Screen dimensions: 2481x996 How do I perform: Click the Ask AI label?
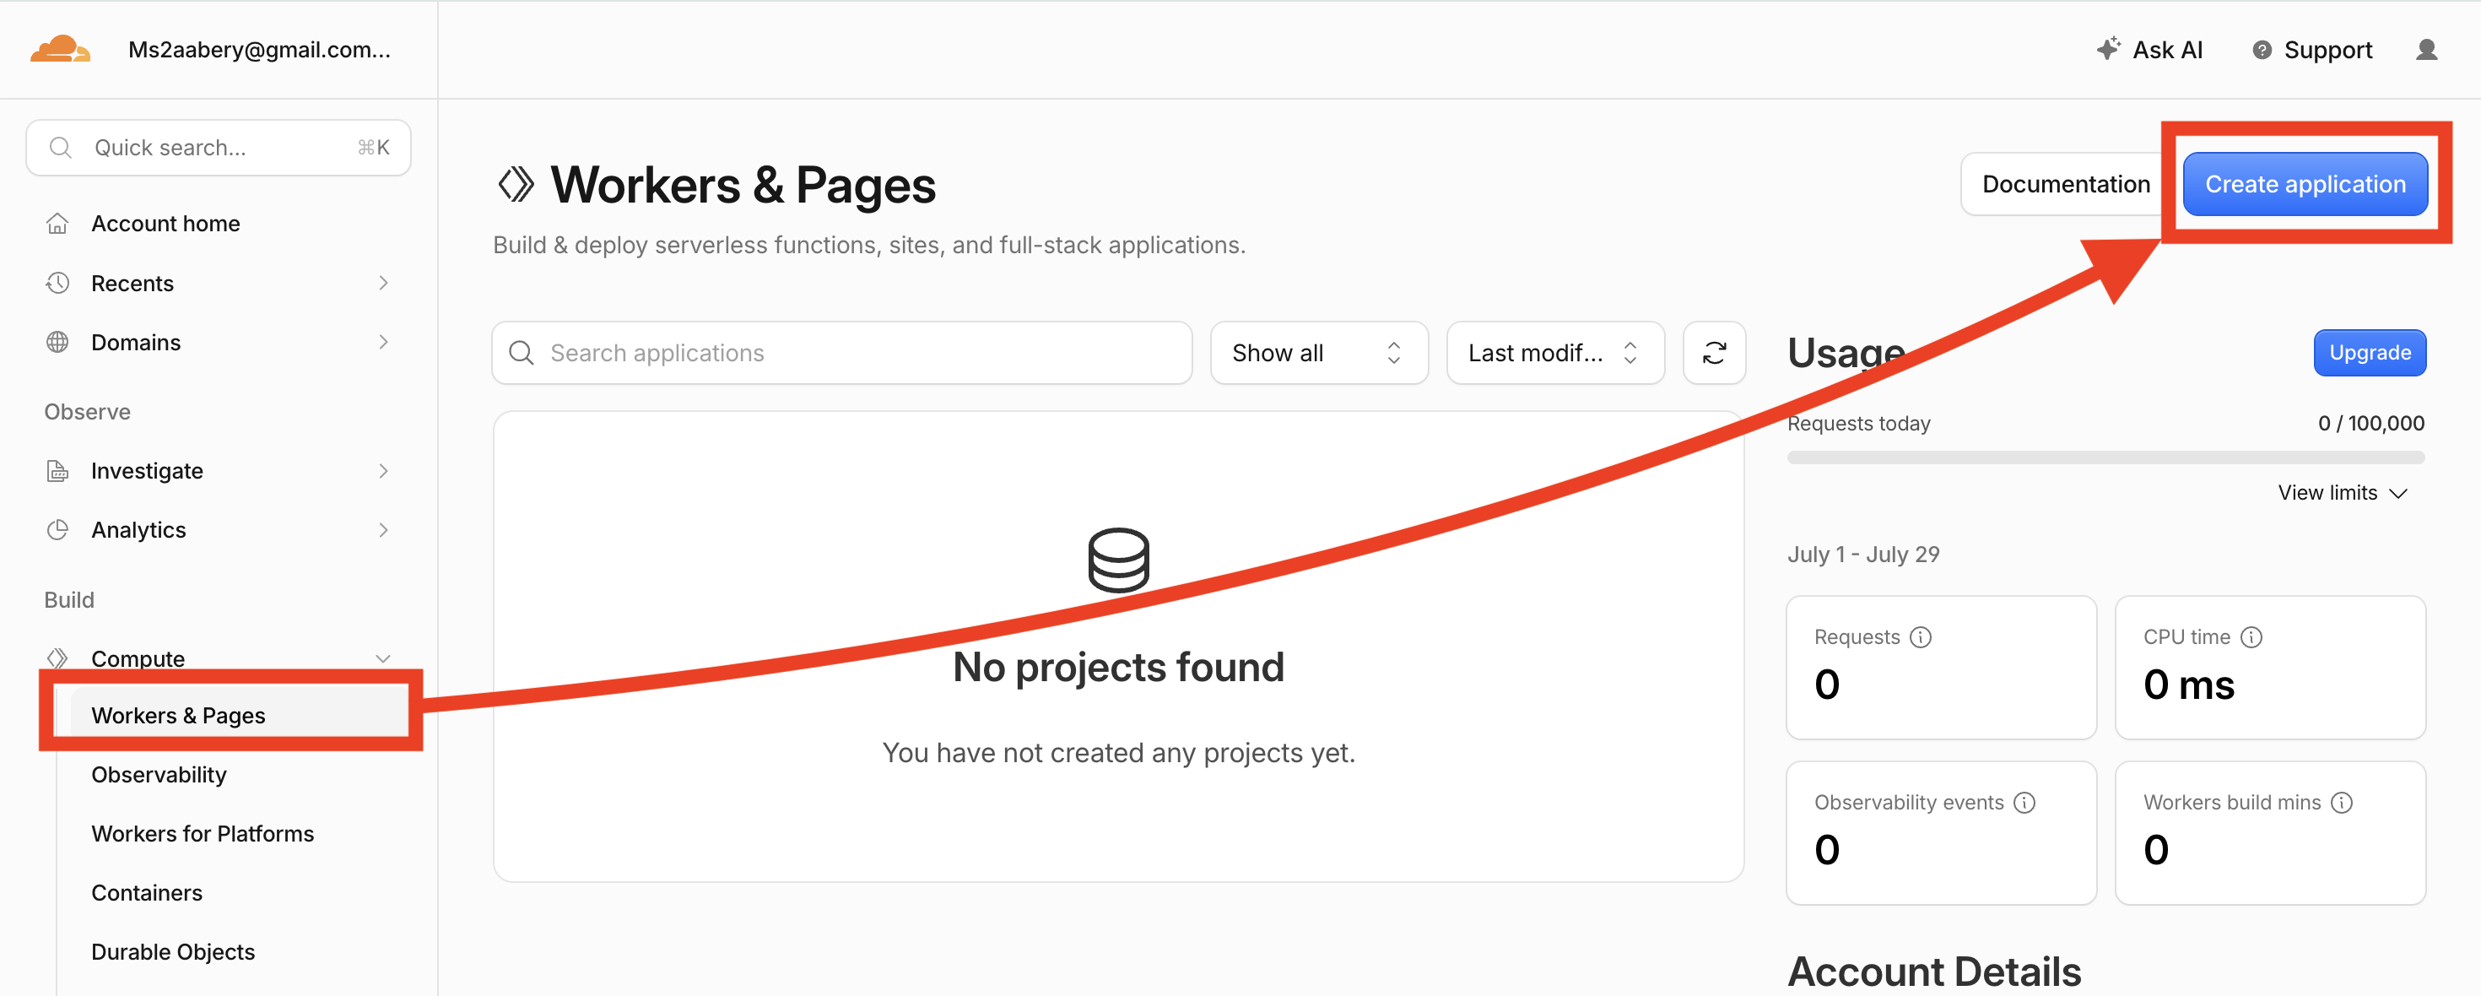[x=2167, y=50]
